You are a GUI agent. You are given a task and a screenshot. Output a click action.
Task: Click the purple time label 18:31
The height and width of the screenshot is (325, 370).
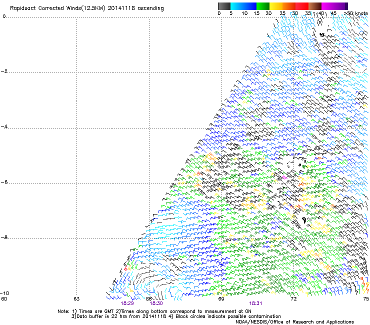click(255, 303)
